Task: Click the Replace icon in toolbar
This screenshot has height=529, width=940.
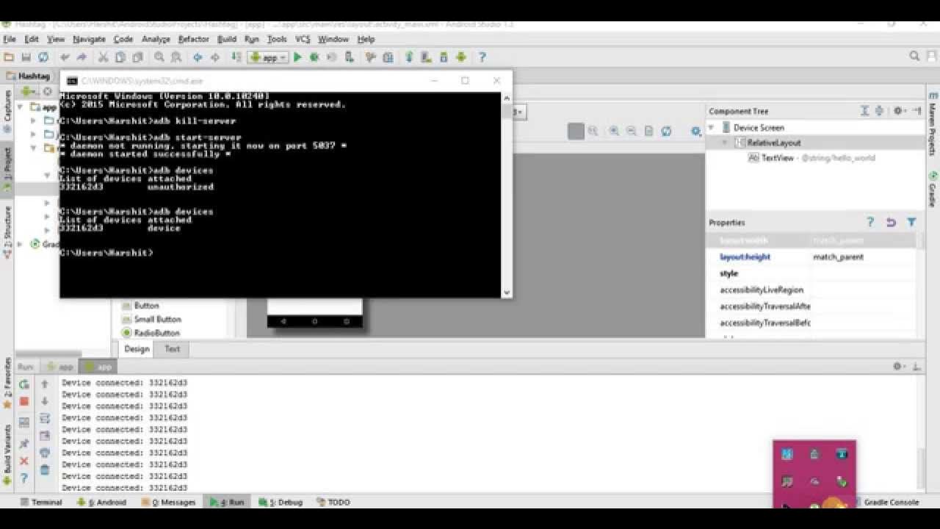Action: pos(176,57)
